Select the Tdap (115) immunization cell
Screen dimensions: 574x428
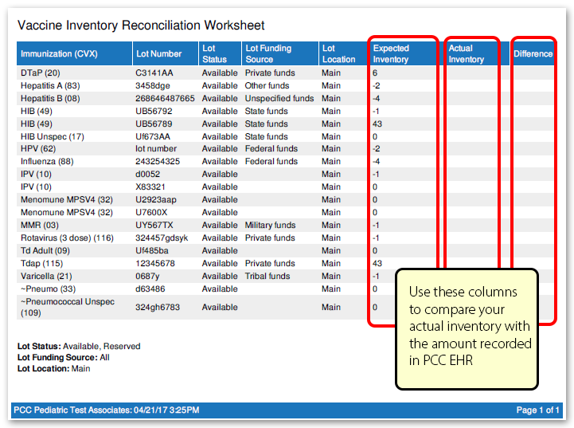pos(41,264)
